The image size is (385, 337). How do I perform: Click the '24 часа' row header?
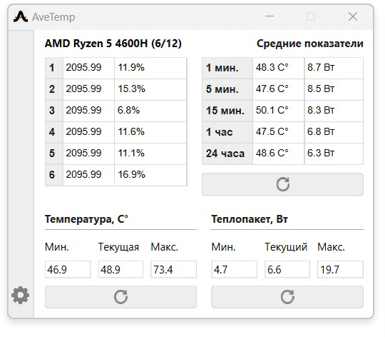click(x=227, y=154)
